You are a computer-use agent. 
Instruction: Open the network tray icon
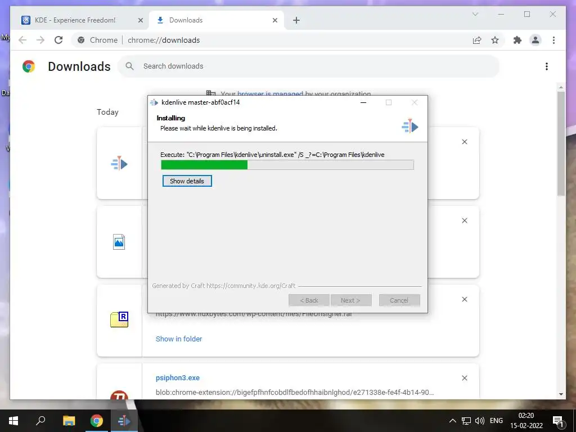[x=466, y=421]
